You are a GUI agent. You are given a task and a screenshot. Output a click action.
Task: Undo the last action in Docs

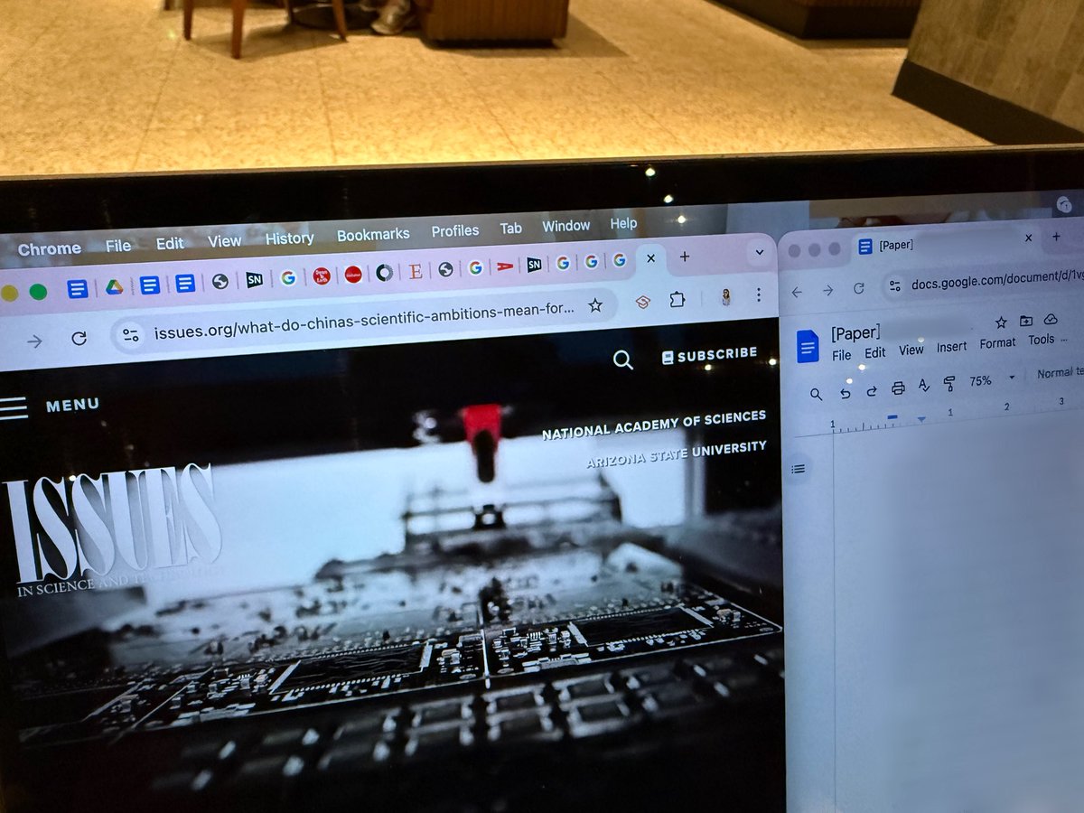[845, 393]
